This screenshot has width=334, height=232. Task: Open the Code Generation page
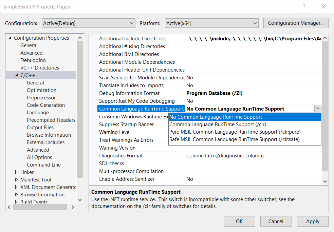point(46,105)
